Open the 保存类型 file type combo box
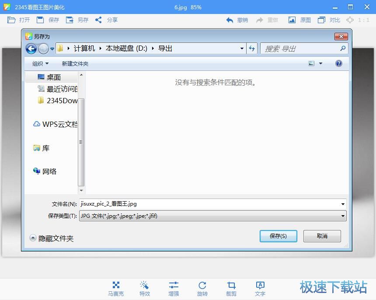 [x=212, y=216]
